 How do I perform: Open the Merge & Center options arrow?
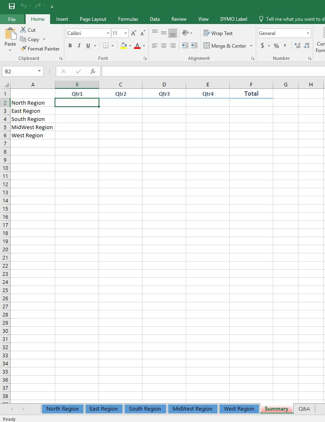(x=251, y=46)
